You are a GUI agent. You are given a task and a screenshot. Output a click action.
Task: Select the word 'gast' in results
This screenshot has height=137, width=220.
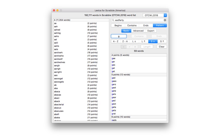click(x=114, y=88)
